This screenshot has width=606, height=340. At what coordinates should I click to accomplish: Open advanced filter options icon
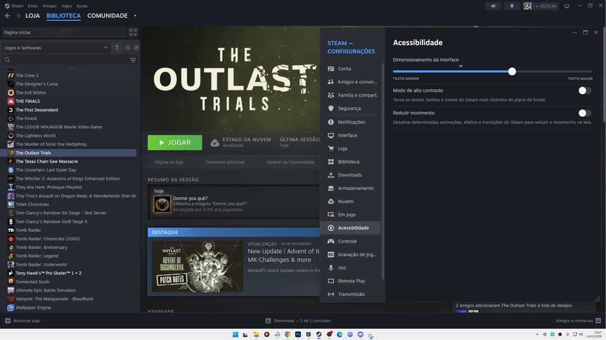tap(133, 60)
